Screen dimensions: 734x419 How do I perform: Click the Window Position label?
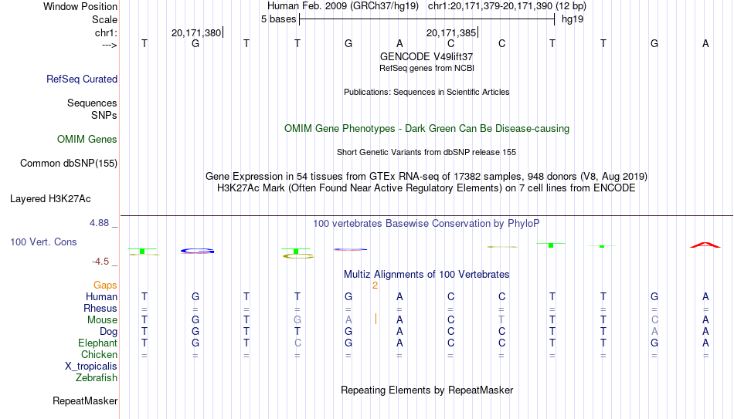coord(80,6)
